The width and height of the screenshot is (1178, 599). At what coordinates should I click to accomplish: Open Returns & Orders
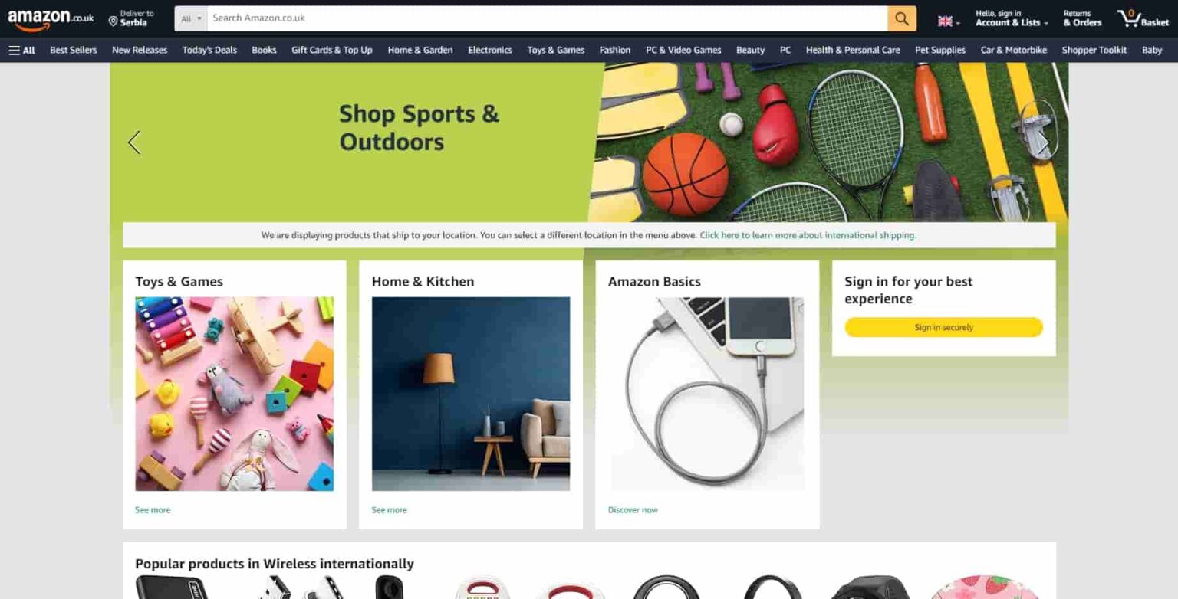1082,18
